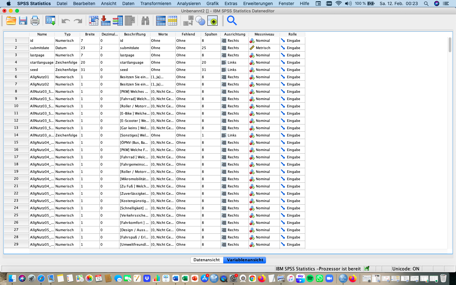Image resolution: width=456 pixels, height=285 pixels.
Task: Click the '[E-Bike ] Welche...' label cell
Action: 135,113
